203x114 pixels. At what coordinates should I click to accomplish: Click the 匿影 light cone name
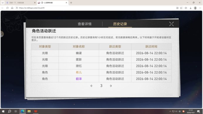pos(79,59)
